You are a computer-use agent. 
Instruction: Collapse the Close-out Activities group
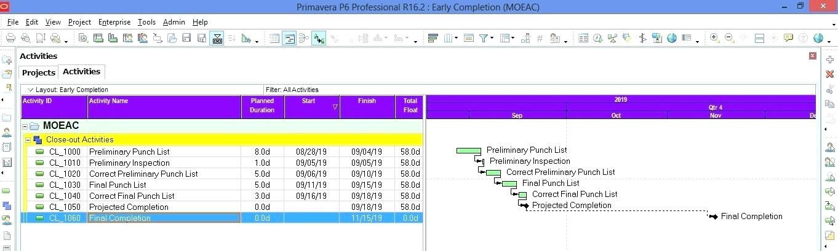(x=28, y=140)
